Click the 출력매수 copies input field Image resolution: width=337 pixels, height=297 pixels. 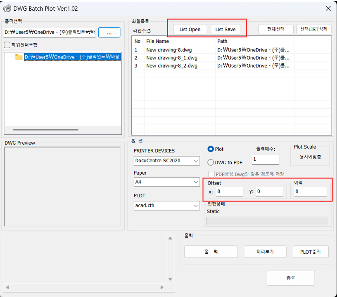[x=265, y=159]
